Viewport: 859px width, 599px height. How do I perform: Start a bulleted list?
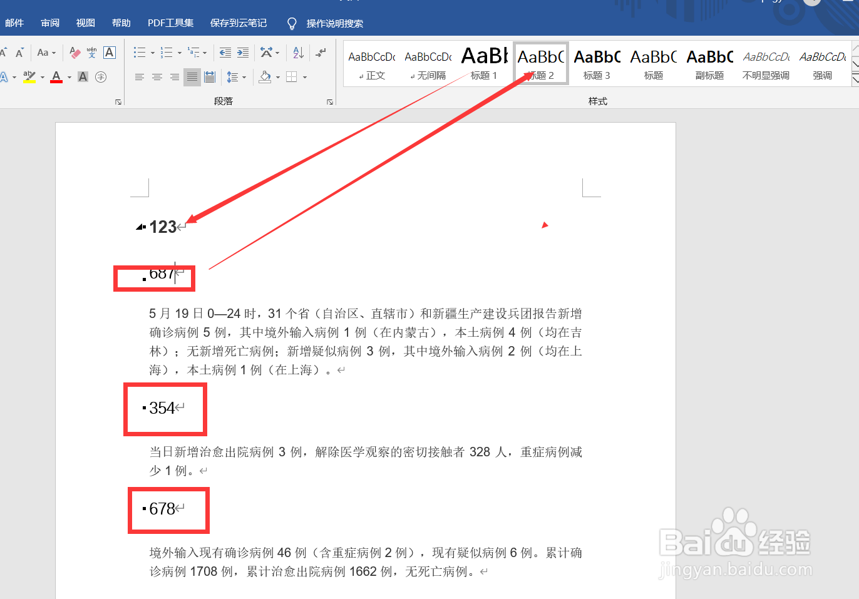coord(140,53)
